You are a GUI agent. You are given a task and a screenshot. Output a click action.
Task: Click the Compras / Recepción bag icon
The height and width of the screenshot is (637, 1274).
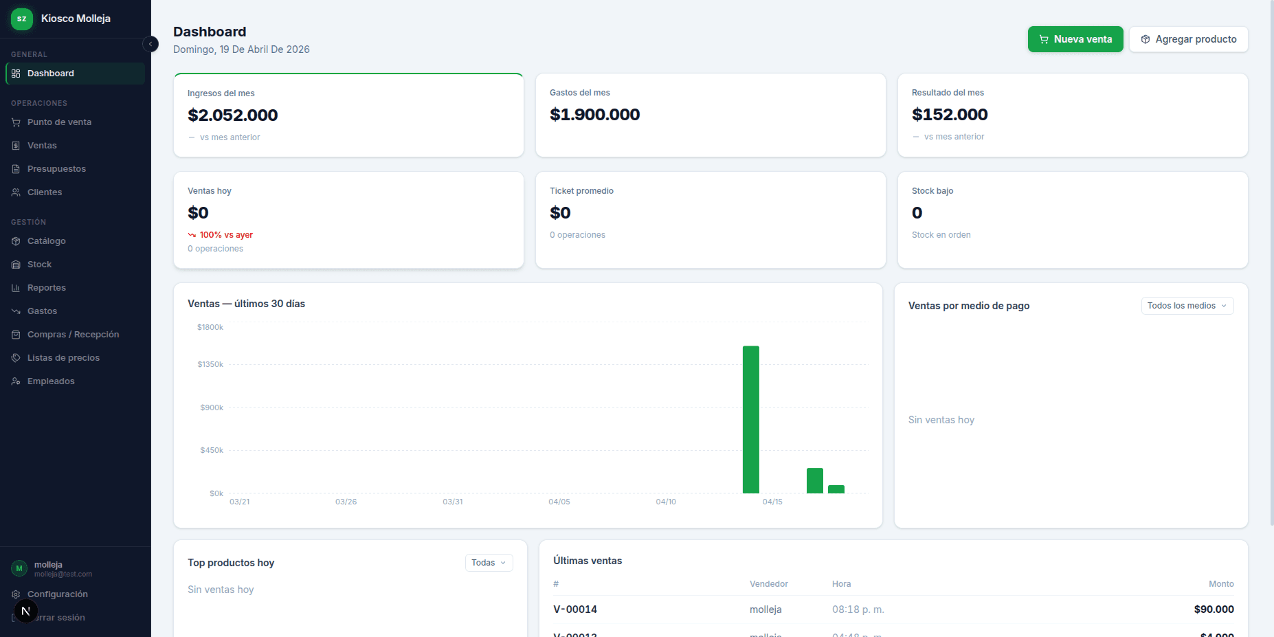[16, 335]
